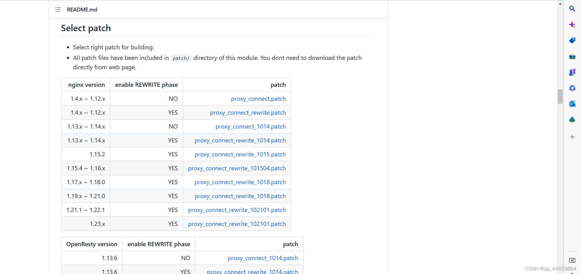
Task: Open the README outline list icon
Action: point(58,10)
